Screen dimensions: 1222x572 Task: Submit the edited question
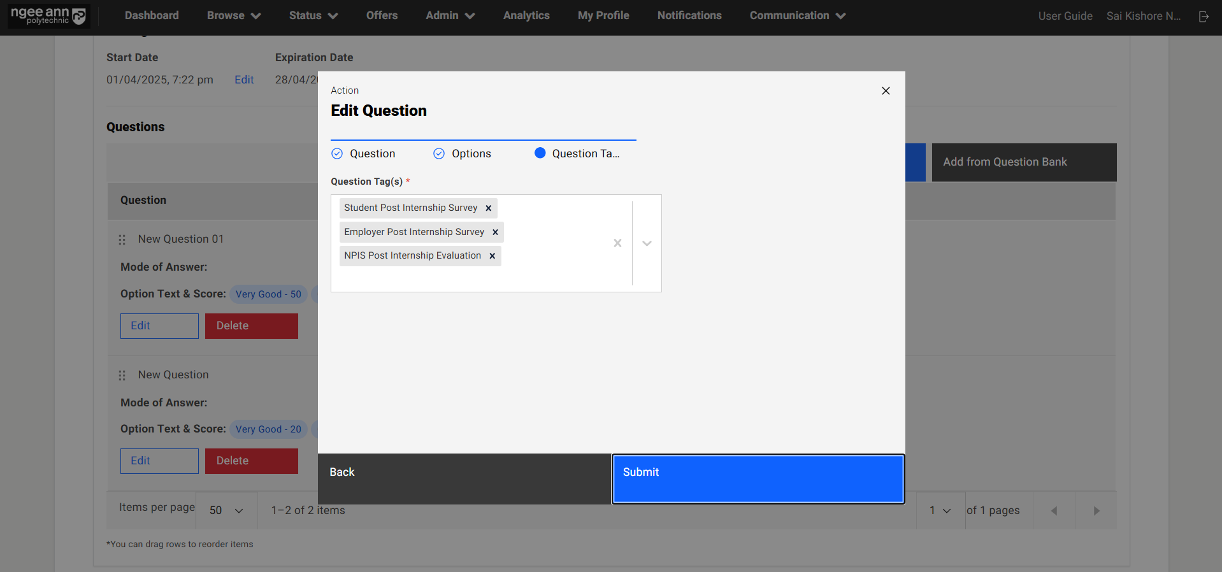758,479
